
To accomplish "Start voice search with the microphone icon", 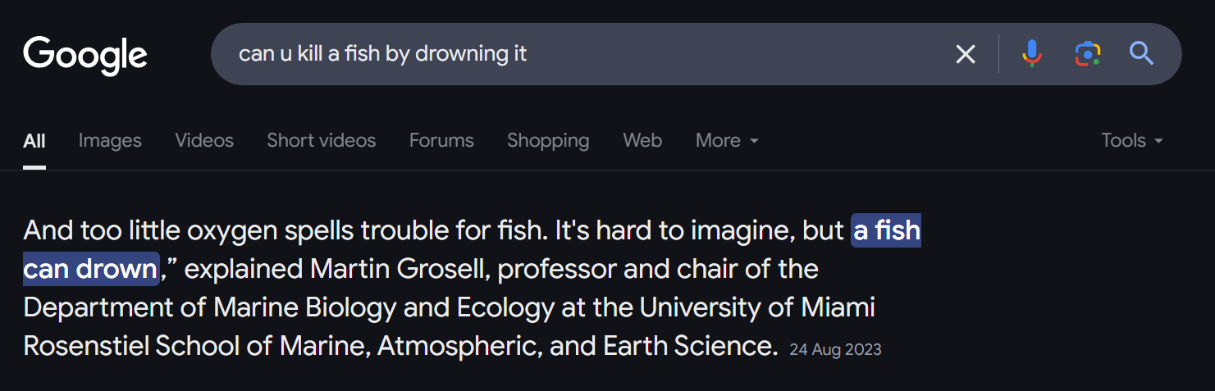I will 1031,54.
